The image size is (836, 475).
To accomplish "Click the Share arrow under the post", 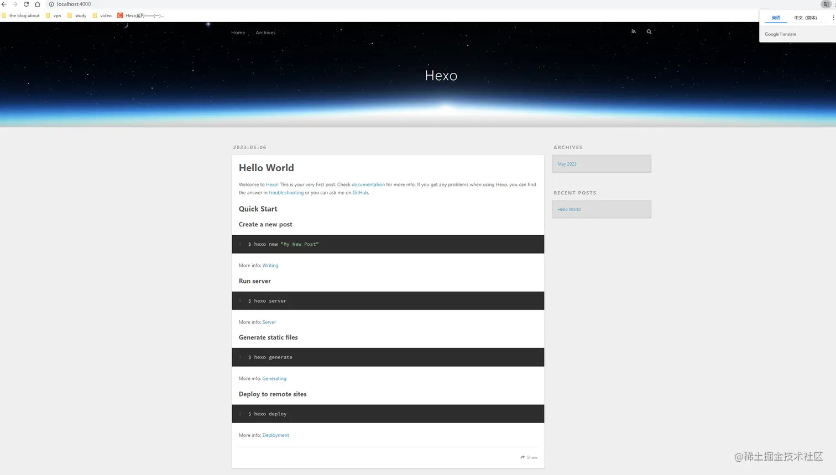I will (529, 457).
